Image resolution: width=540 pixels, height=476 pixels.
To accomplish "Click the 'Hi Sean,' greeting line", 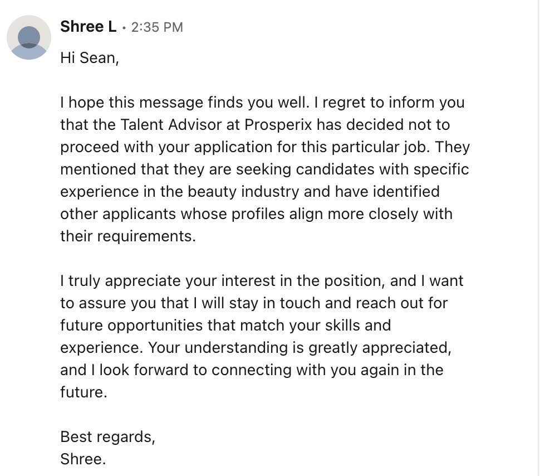I will [89, 58].
